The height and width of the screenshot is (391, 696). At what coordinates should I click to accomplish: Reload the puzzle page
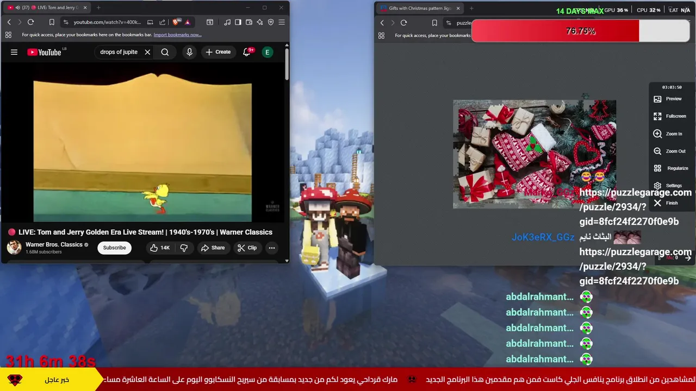pos(403,23)
